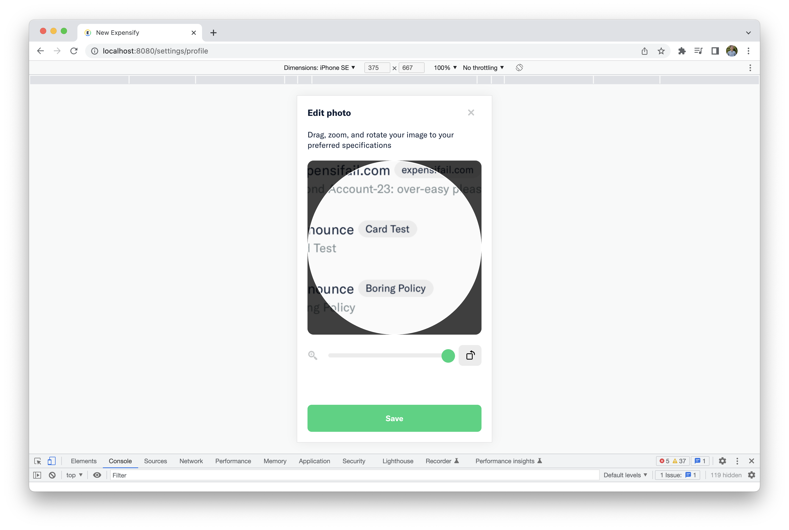The height and width of the screenshot is (530, 789).
Task: Click the rotate image icon button
Action: [x=470, y=355]
